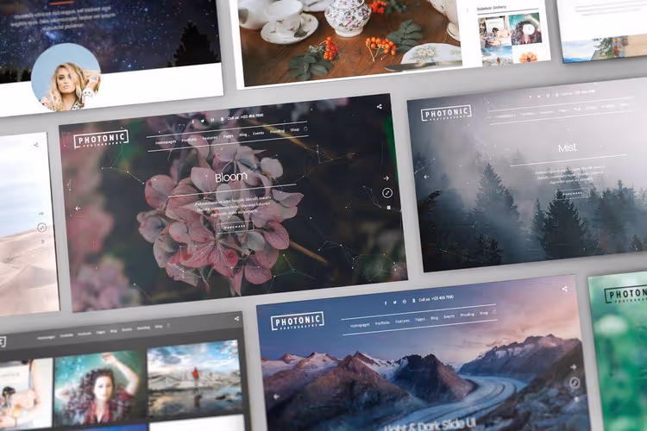Viewport: 647px width, 431px height.
Task: Click the phone icon on the mountain page
Action: [414, 301]
